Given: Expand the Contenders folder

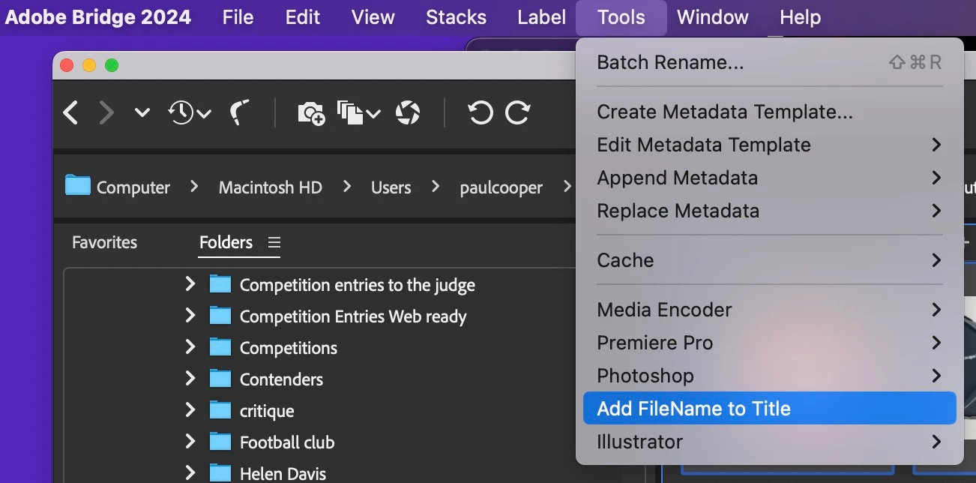Looking at the screenshot, I should 190,379.
